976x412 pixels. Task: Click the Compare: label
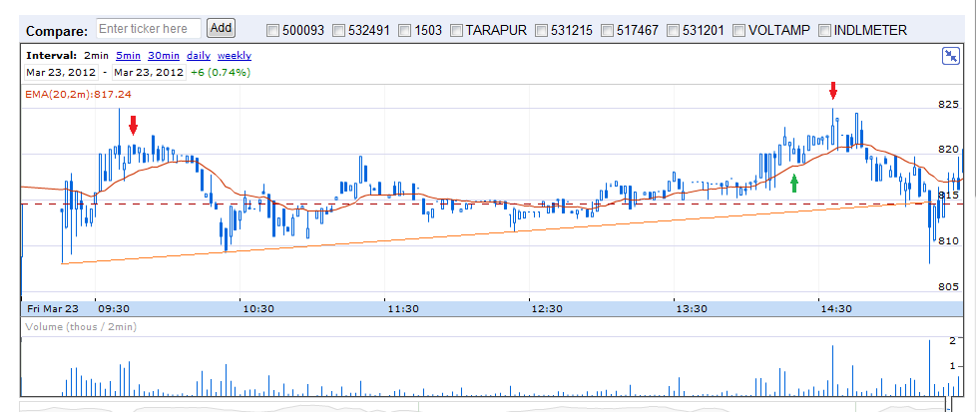click(57, 31)
